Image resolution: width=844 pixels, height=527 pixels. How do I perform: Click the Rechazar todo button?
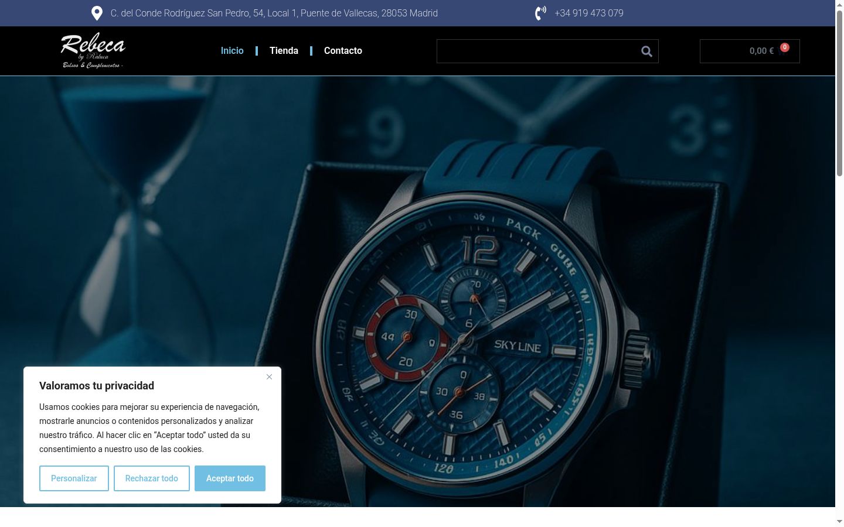pos(152,478)
